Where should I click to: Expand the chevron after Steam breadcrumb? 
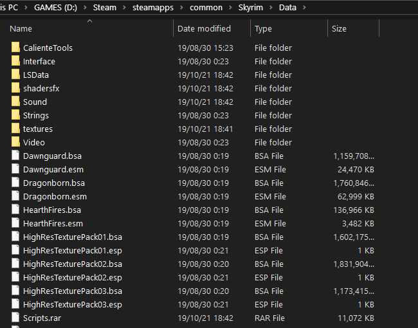pyautogui.click(x=124, y=8)
